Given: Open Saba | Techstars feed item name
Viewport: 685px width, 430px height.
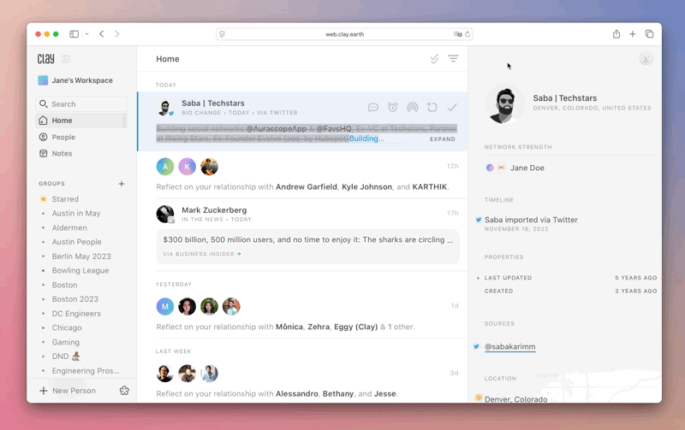Looking at the screenshot, I should [x=213, y=103].
